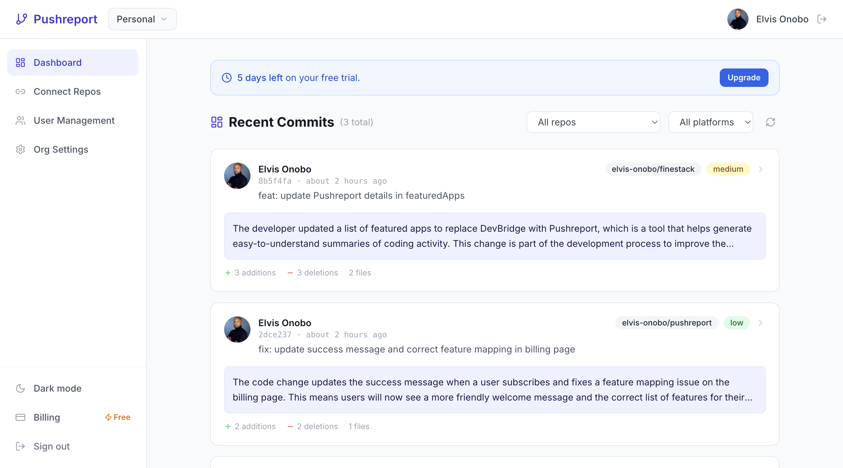The width and height of the screenshot is (843, 468).
Task: Click the Upgrade button
Action: [x=744, y=78]
